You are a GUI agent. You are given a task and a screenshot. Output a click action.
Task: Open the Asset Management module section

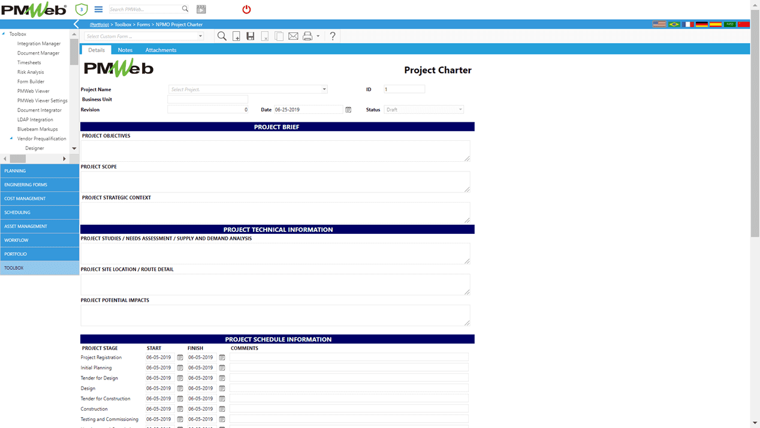pyautogui.click(x=40, y=226)
